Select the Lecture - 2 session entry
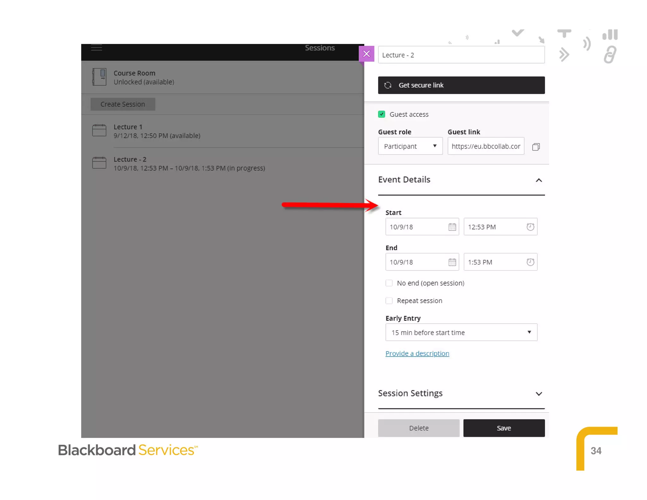This screenshot has height=500, width=647. point(189,164)
